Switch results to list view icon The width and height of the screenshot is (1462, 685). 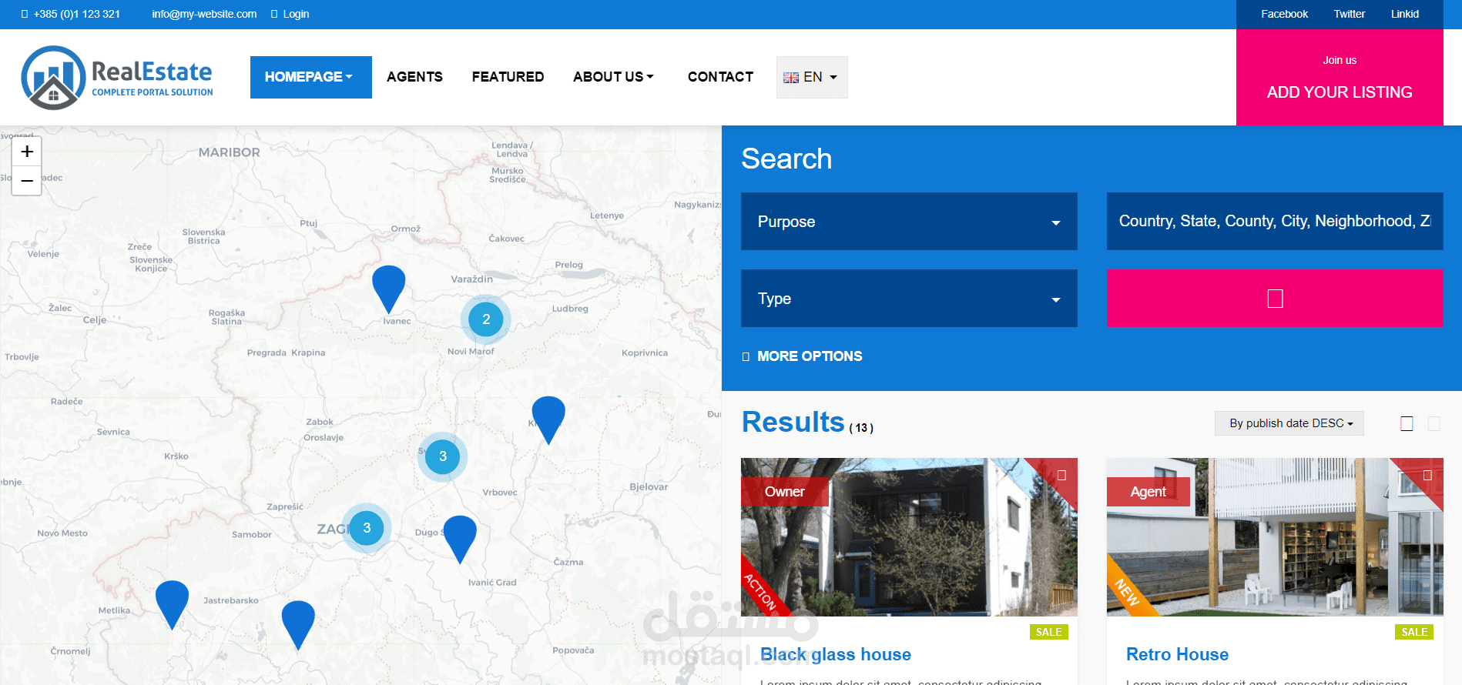point(1434,423)
